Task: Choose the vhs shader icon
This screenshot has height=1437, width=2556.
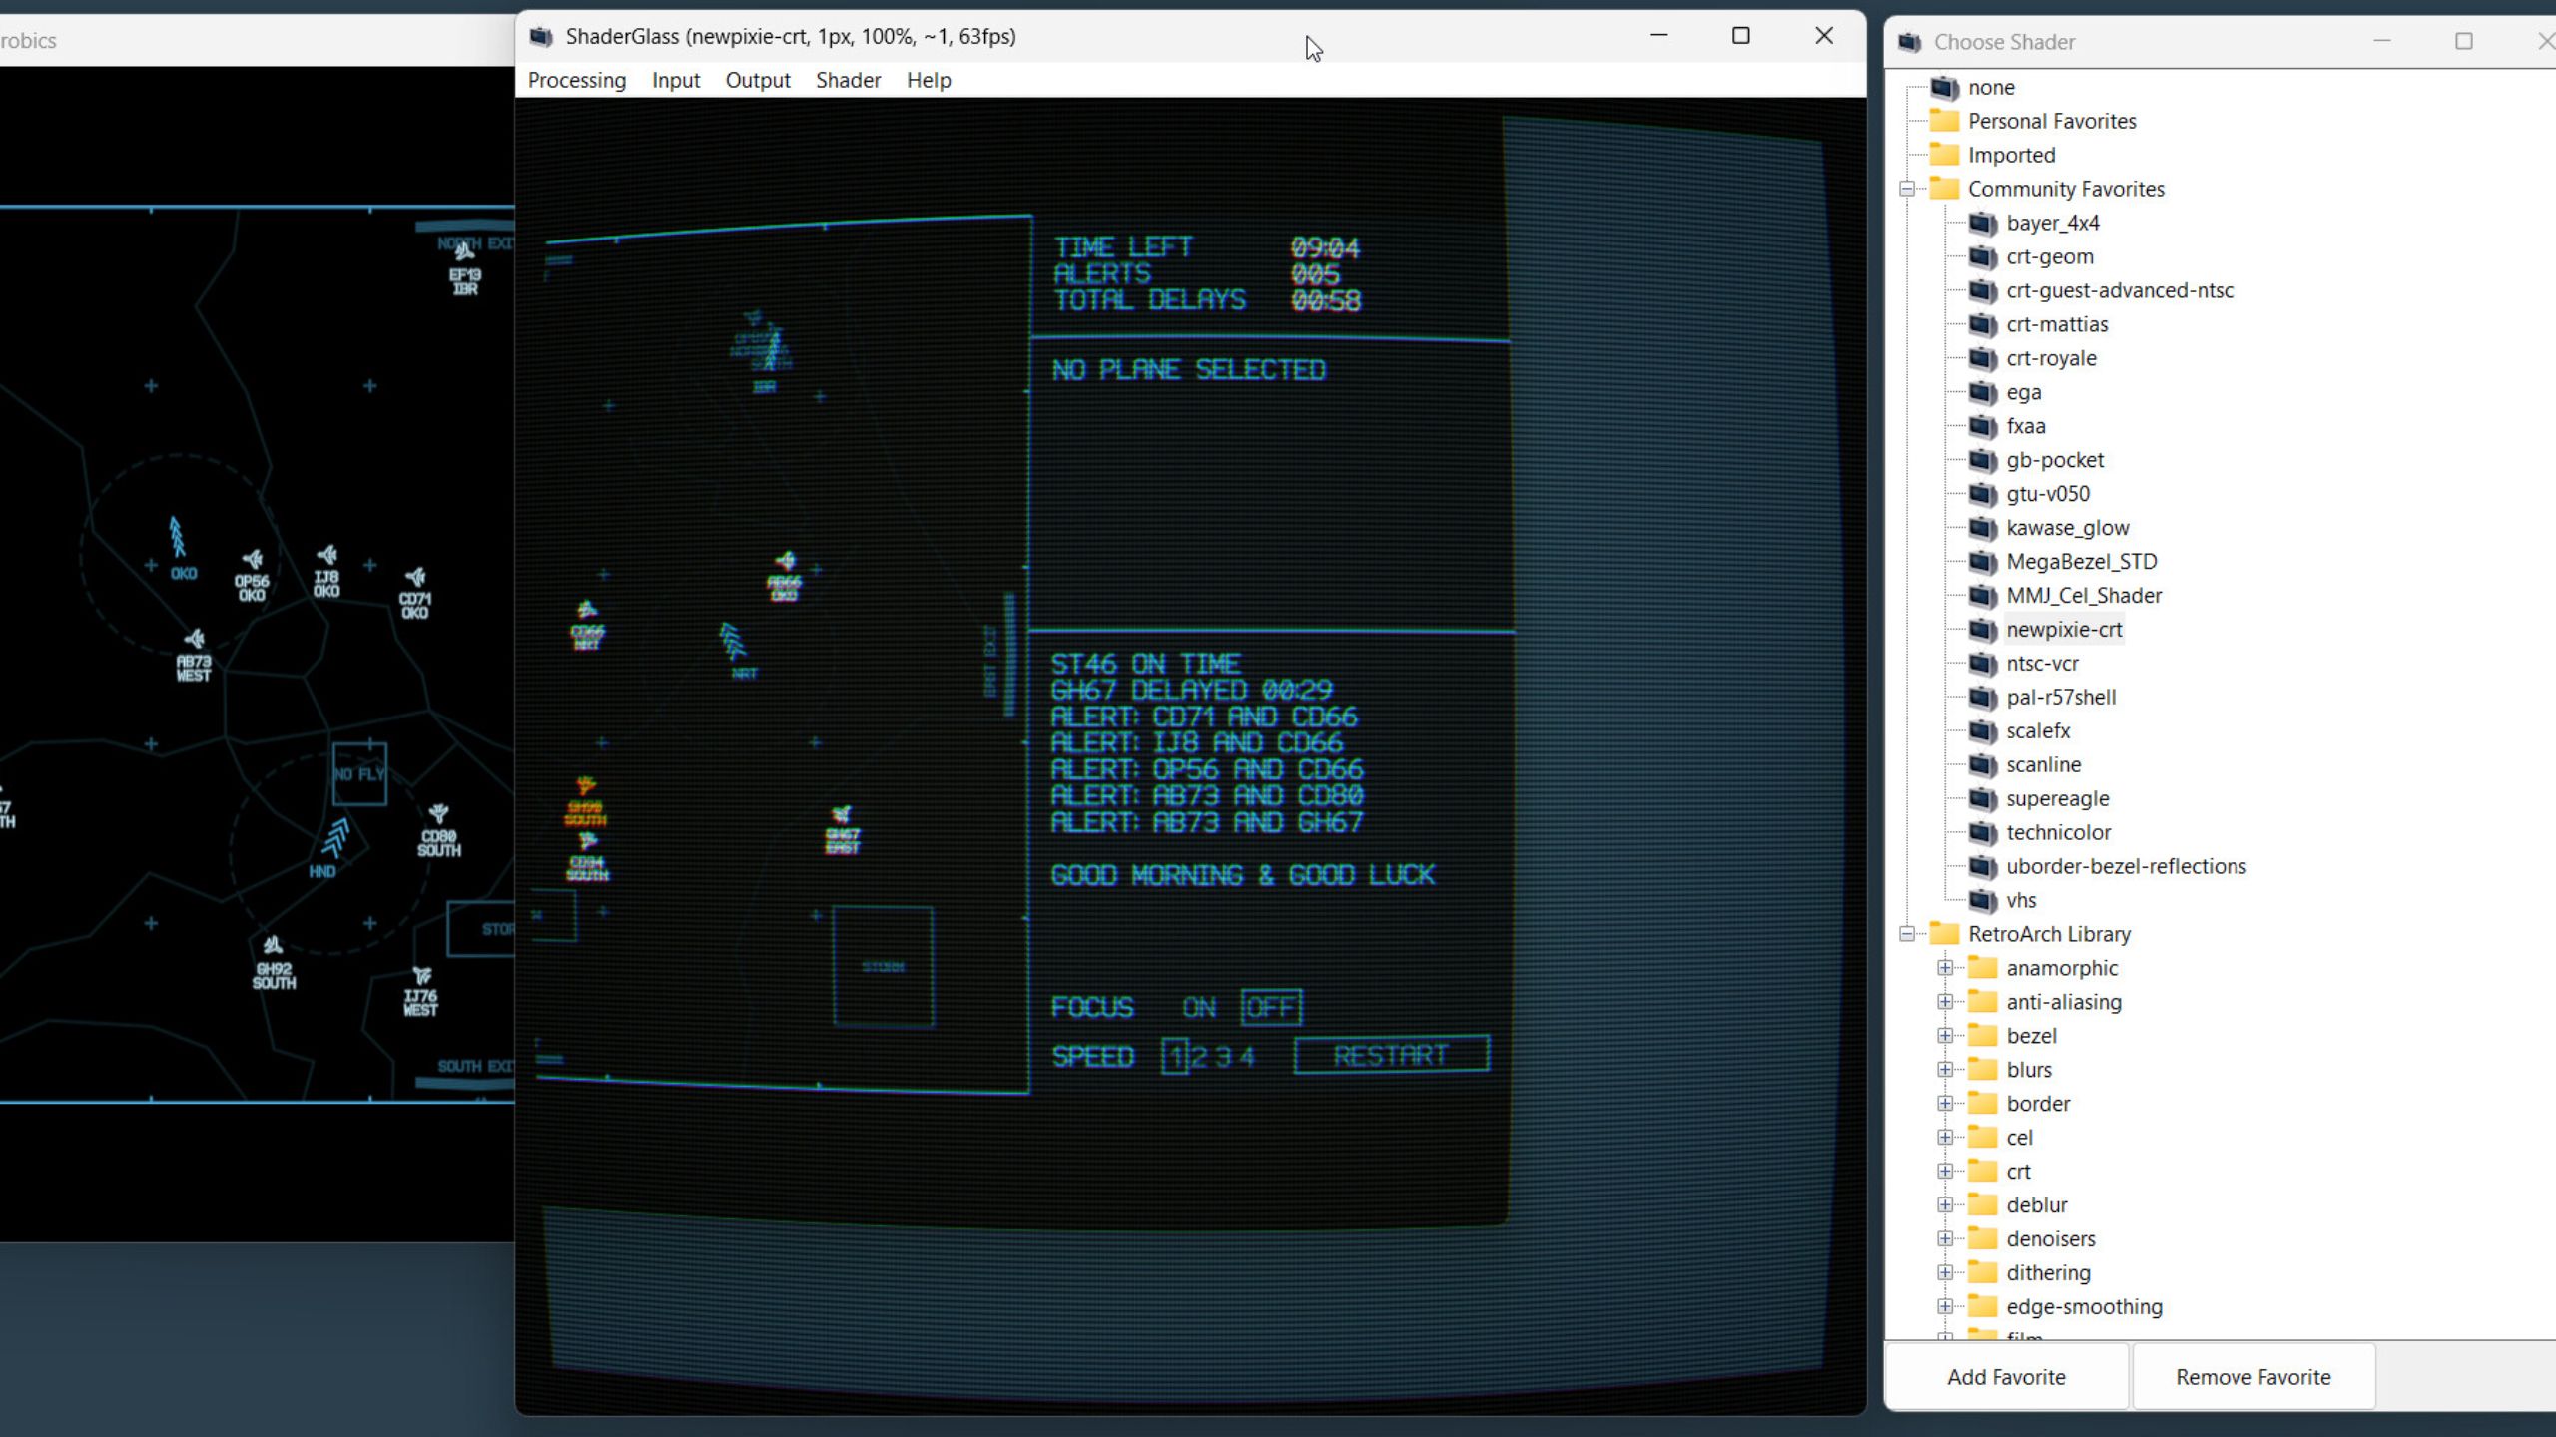Action: pos(1982,900)
